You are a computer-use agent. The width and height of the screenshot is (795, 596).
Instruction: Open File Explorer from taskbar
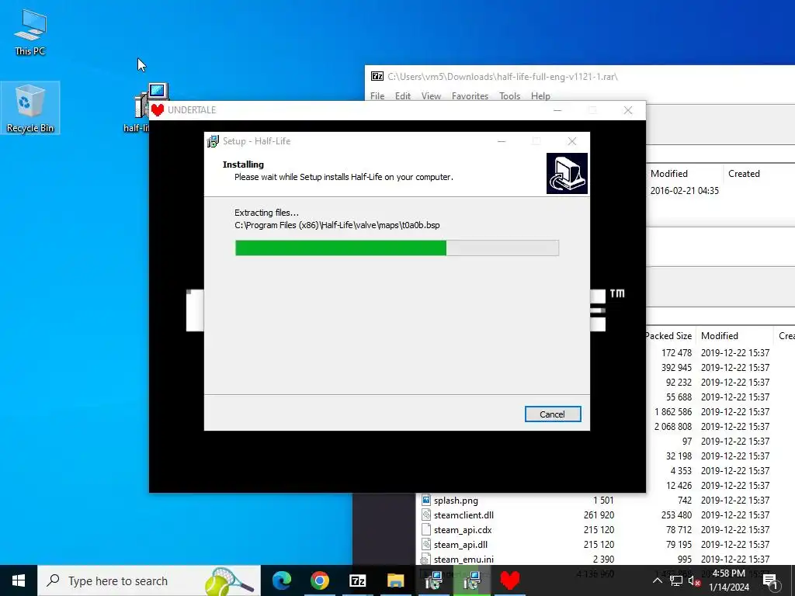coord(395,580)
